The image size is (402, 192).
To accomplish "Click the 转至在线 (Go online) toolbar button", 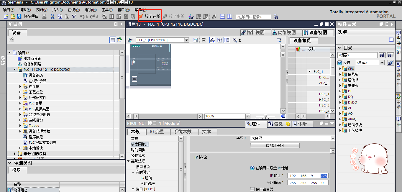I will pos(150,17).
